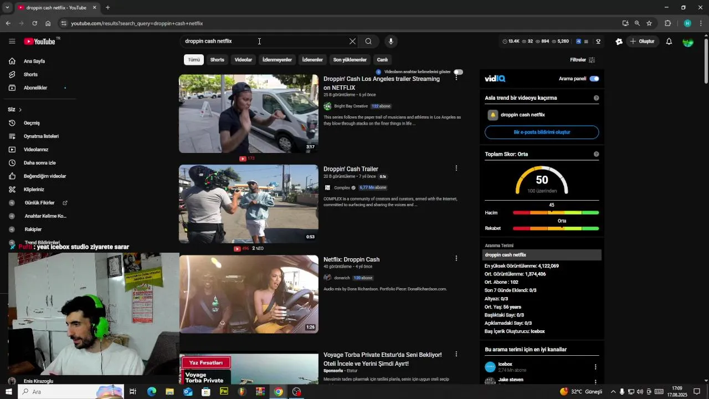This screenshot has width=709, height=399.
Task: Open Günlük Fikirler vidIQ link
Action: [39, 203]
